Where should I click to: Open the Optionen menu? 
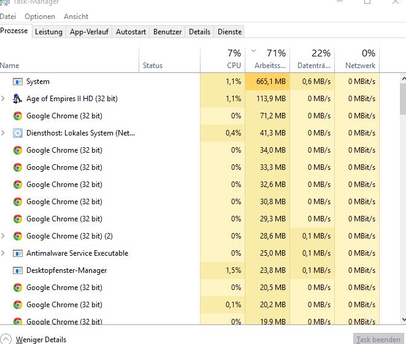pos(40,17)
